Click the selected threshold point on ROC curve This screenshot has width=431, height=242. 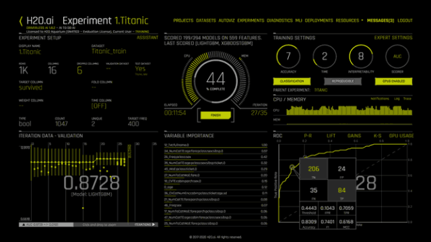[x=292, y=167]
